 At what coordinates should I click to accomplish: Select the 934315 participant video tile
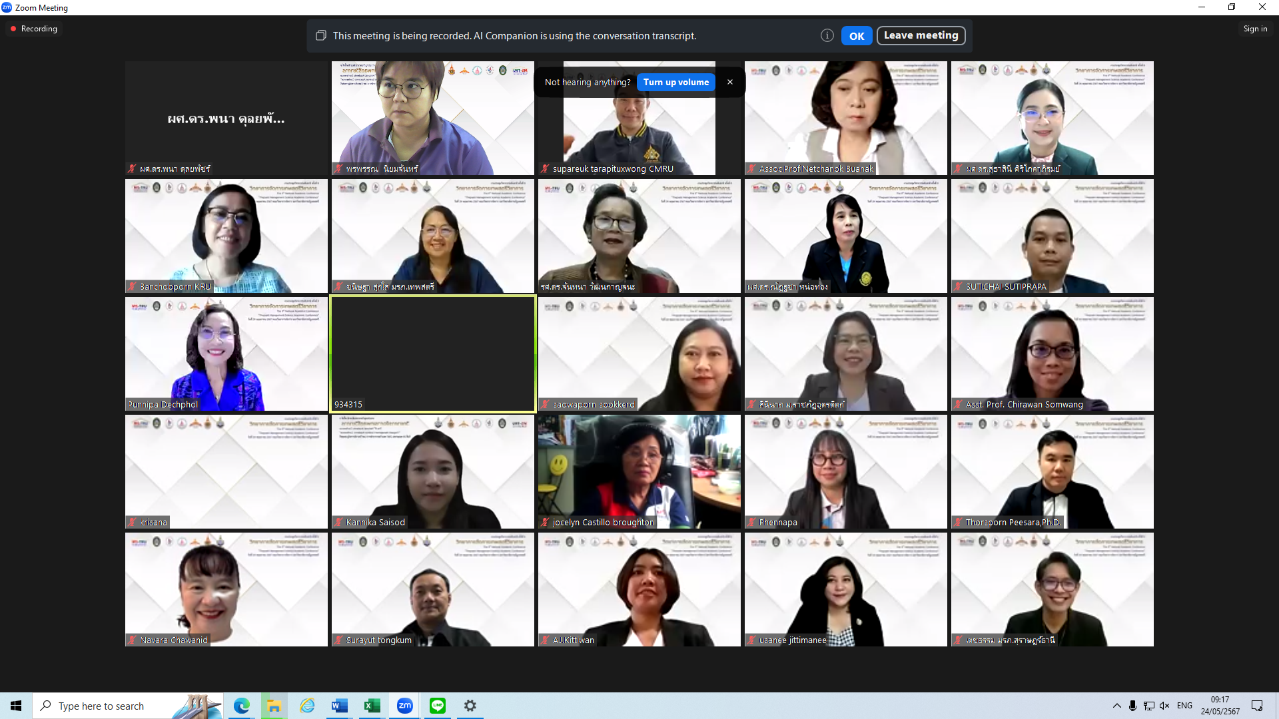pyautogui.click(x=432, y=354)
